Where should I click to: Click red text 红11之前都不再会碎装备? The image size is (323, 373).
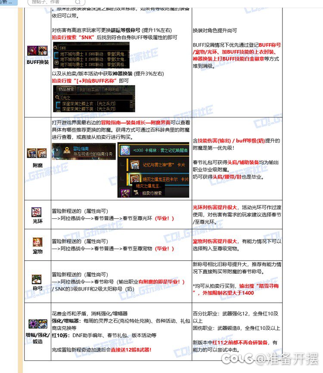point(240,342)
